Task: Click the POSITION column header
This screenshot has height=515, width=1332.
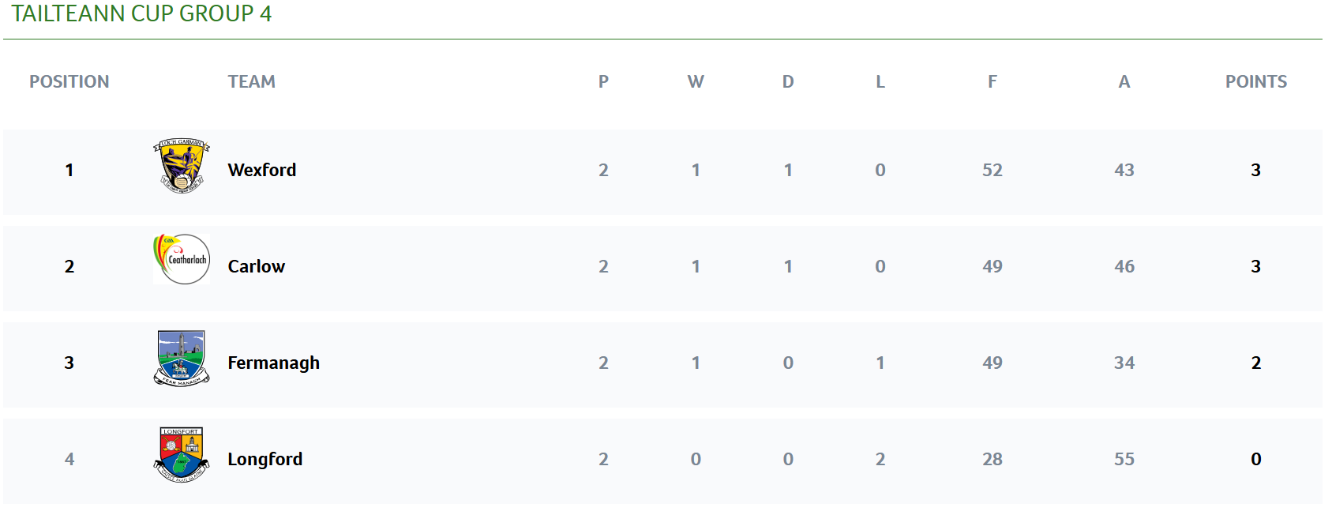Action: coord(69,81)
